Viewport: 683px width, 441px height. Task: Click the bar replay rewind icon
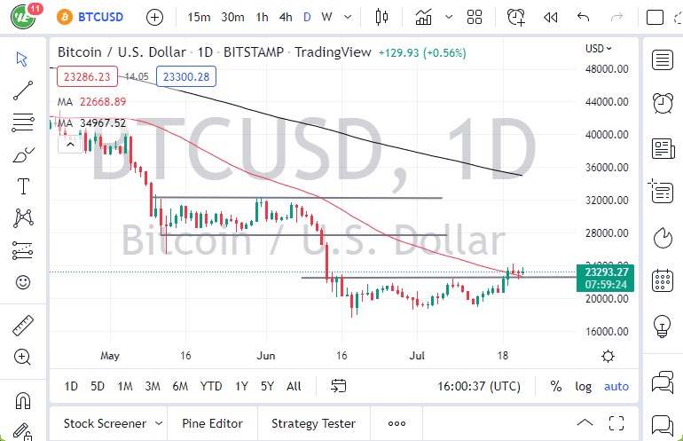pos(550,17)
